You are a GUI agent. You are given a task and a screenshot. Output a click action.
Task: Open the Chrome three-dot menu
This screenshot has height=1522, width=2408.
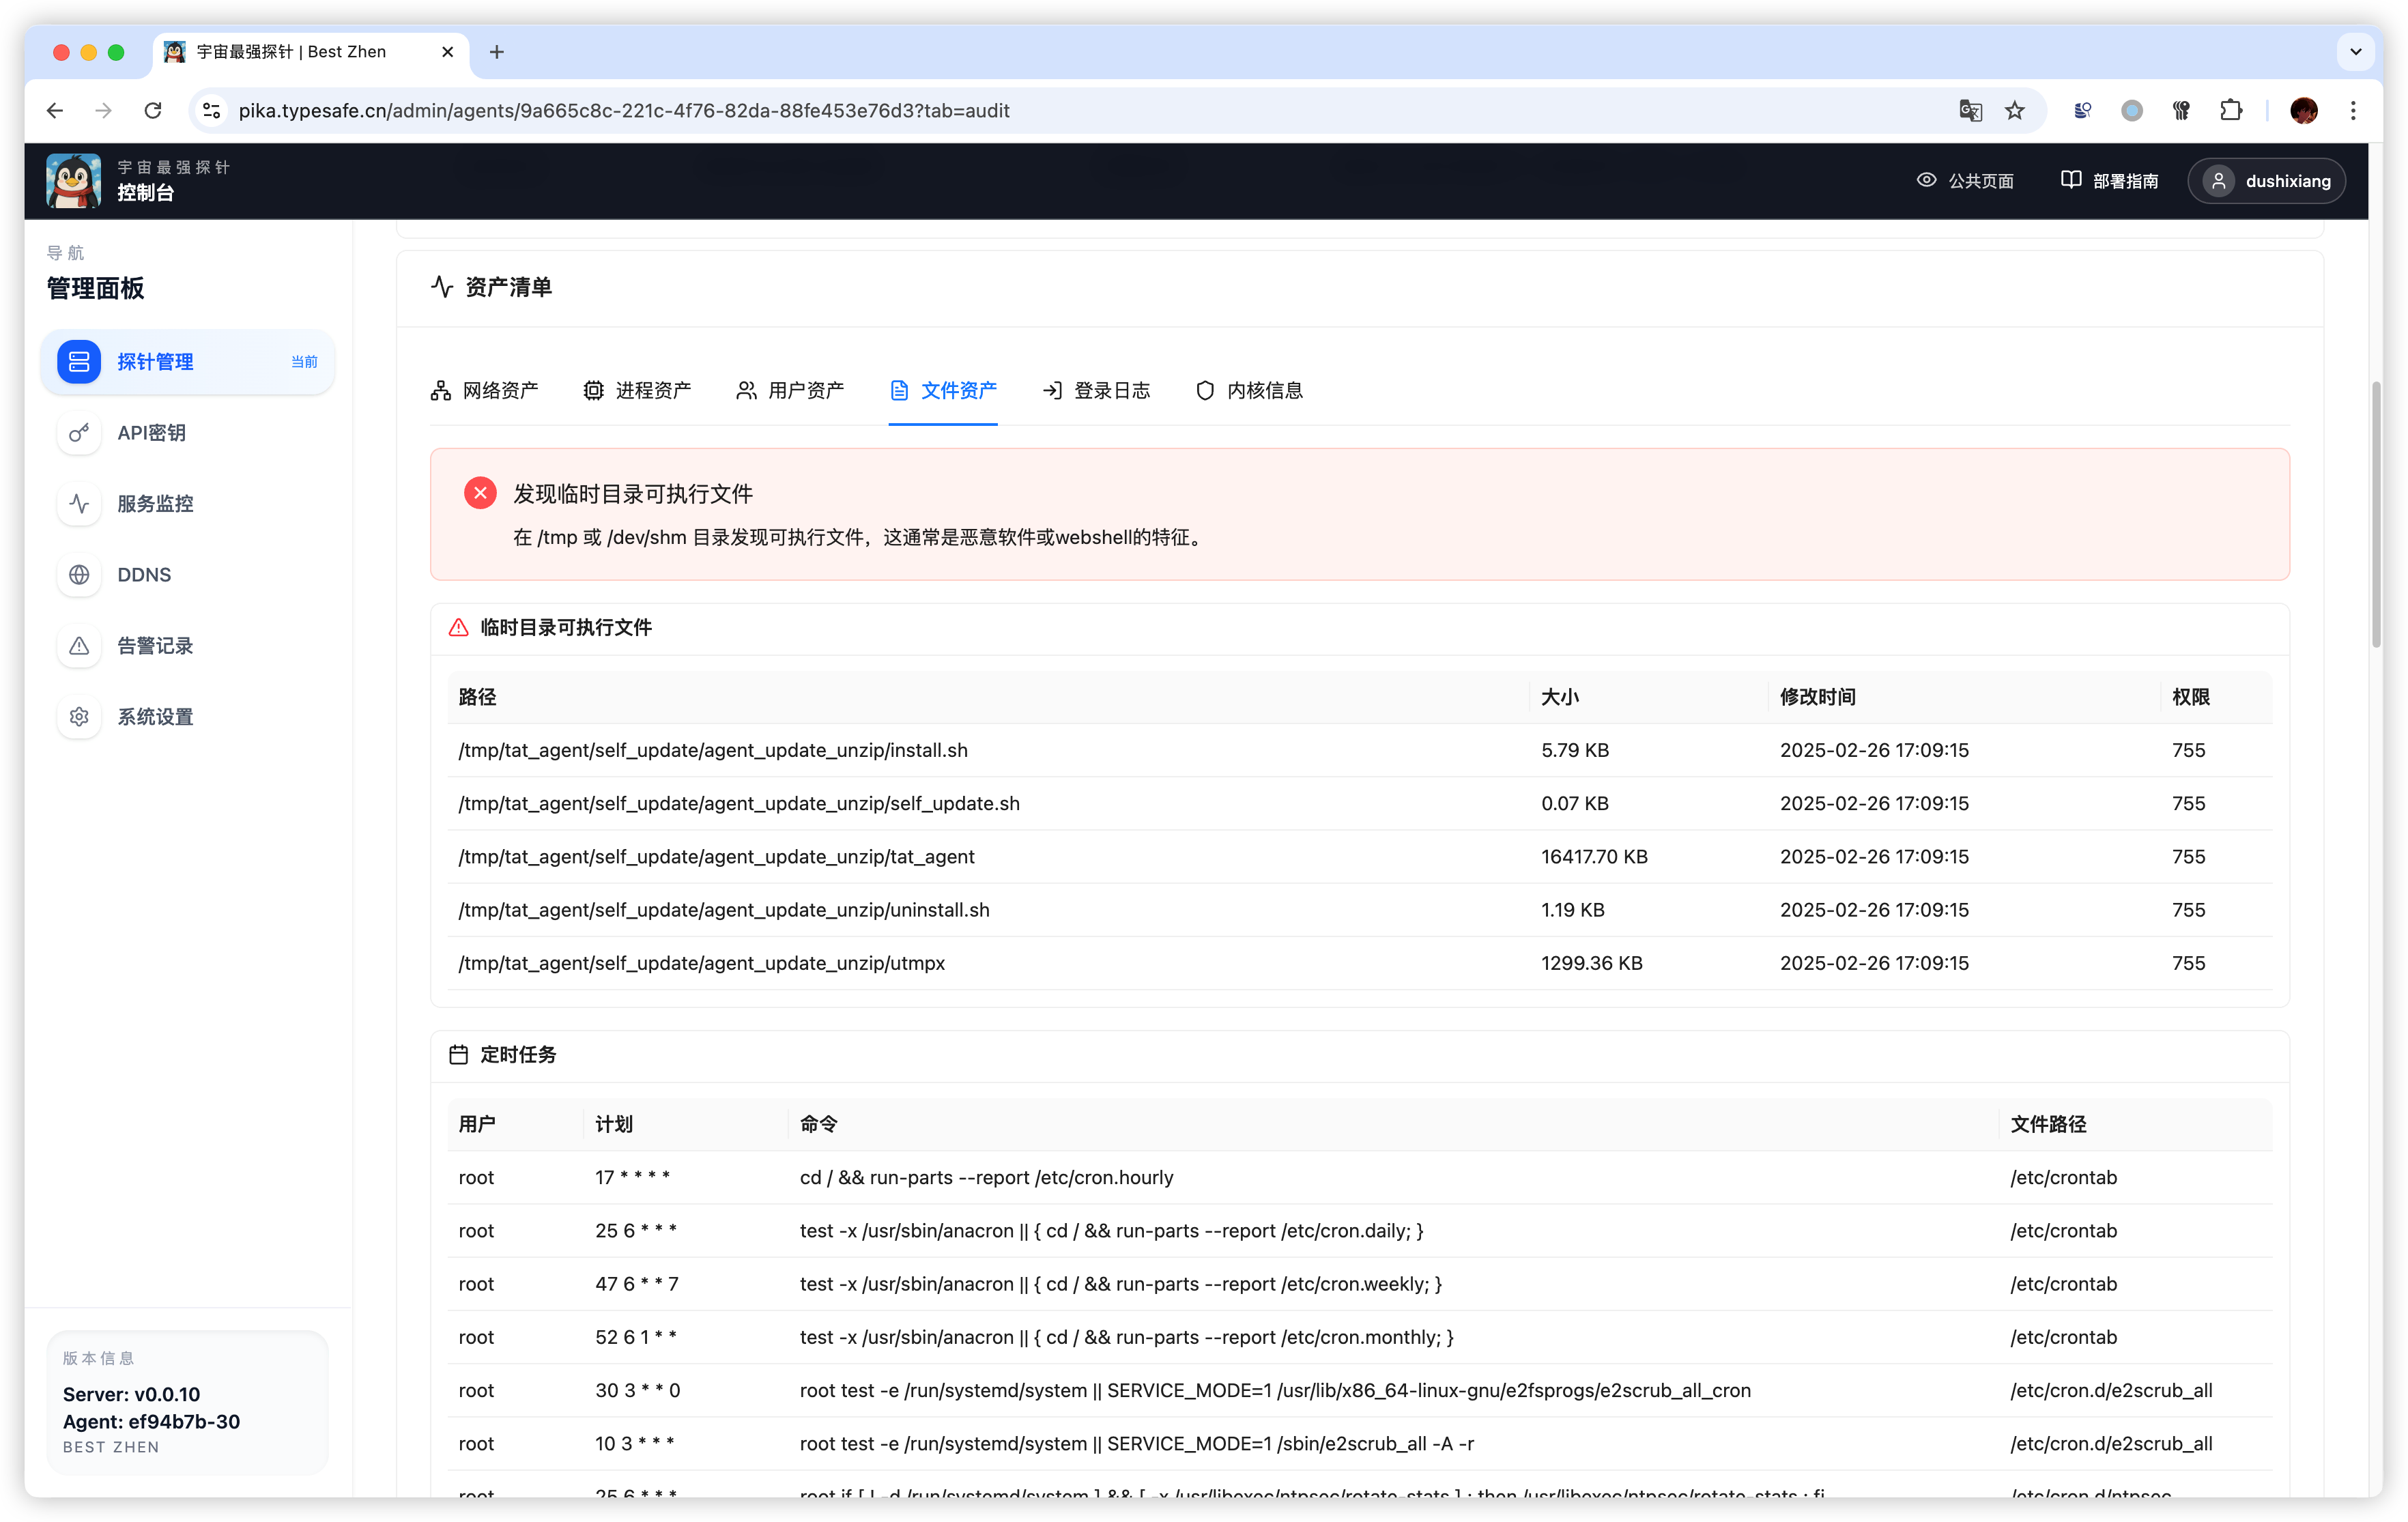point(2353,111)
